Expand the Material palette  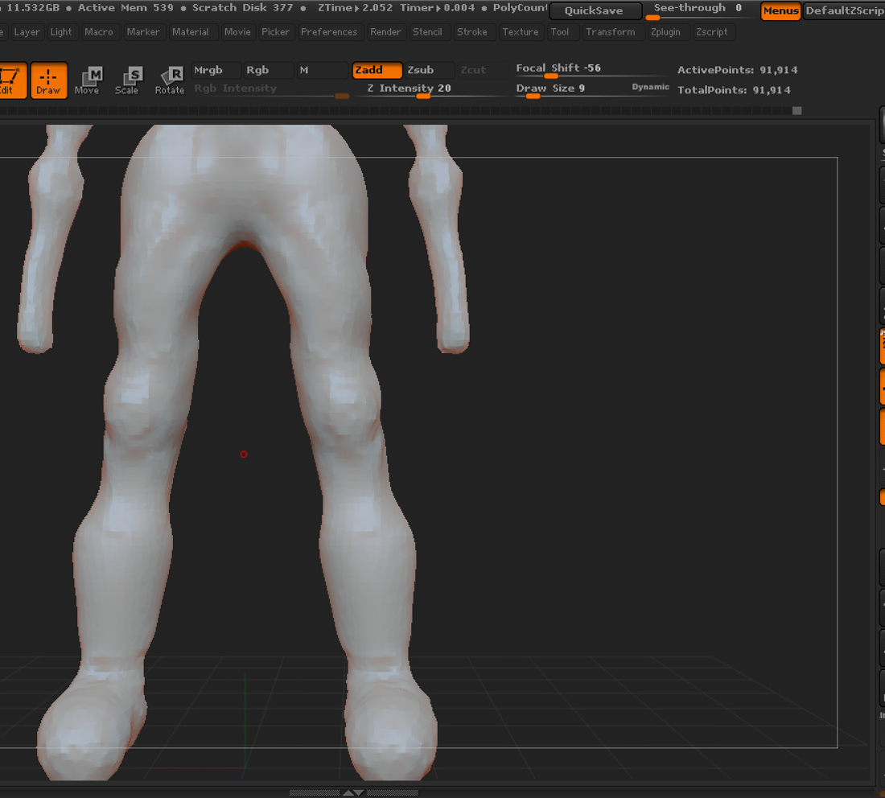click(x=190, y=32)
